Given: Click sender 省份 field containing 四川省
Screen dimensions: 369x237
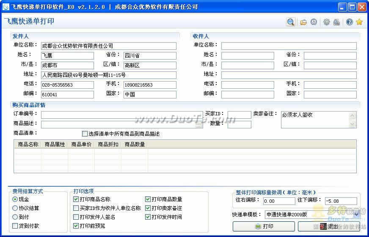Looking at the screenshot, I should click(x=150, y=55).
